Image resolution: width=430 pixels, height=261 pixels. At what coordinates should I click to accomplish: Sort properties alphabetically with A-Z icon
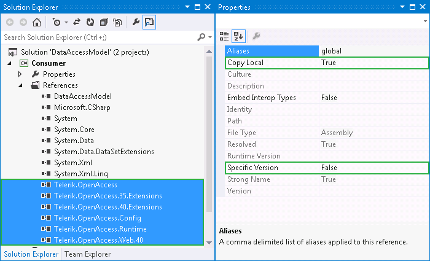point(238,36)
